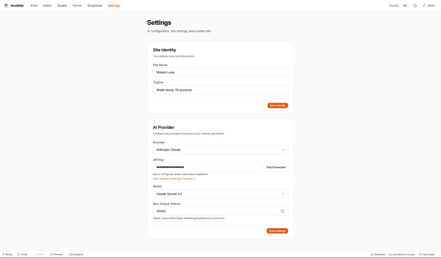Click the Test Connection button
Screen dimensions: 441x258
click(x=276, y=167)
